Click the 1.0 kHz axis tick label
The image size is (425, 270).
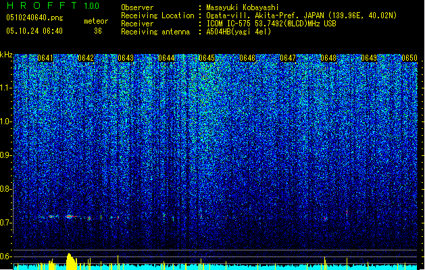pos(6,122)
